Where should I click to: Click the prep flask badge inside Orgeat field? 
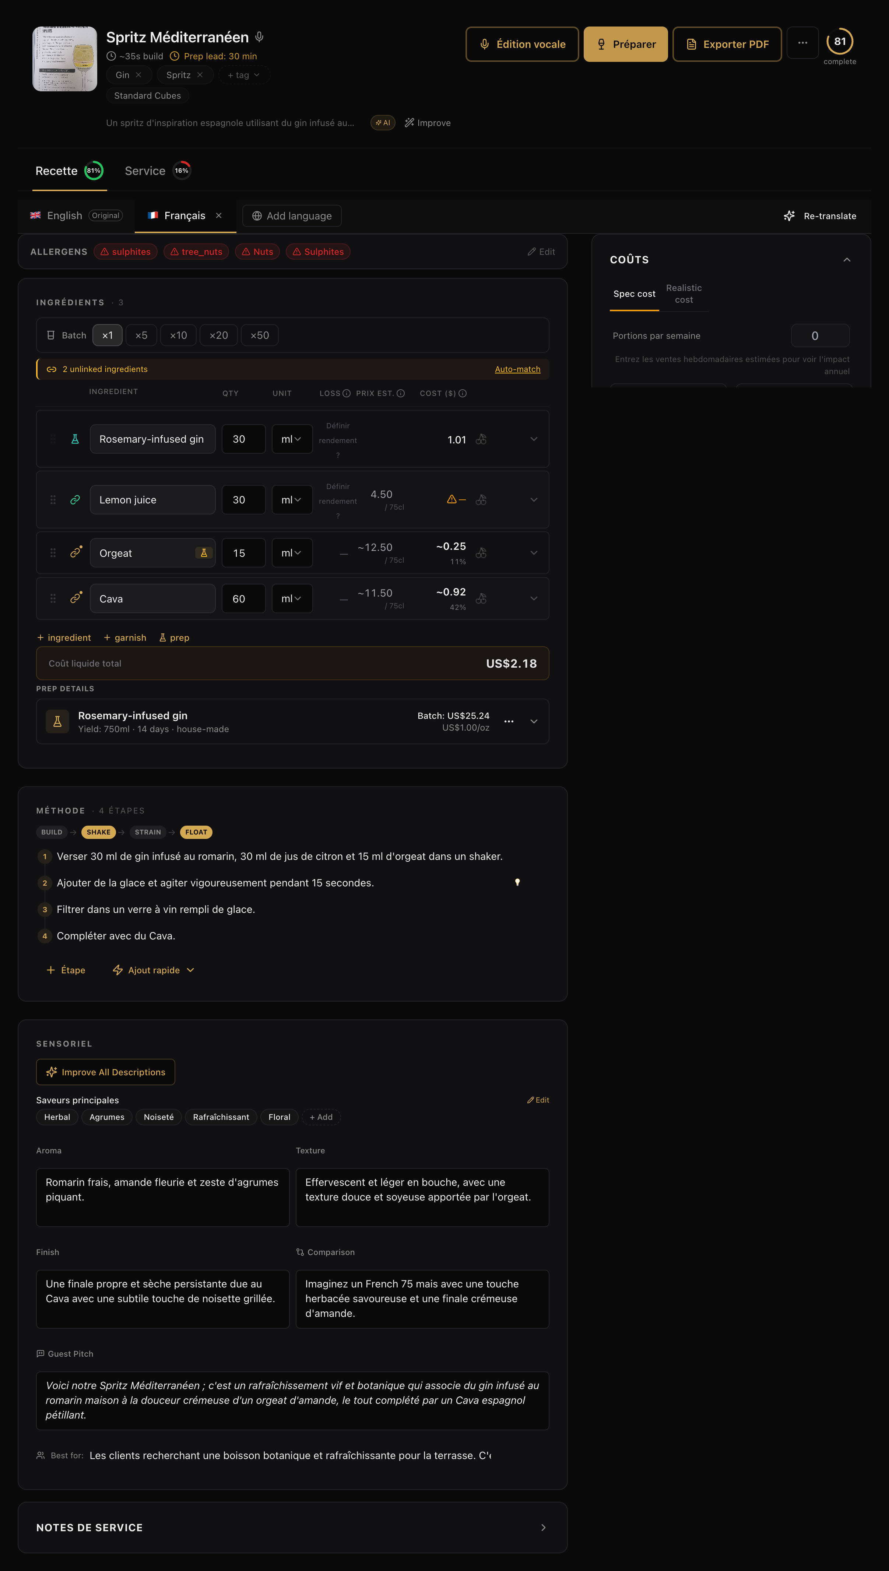coord(204,552)
